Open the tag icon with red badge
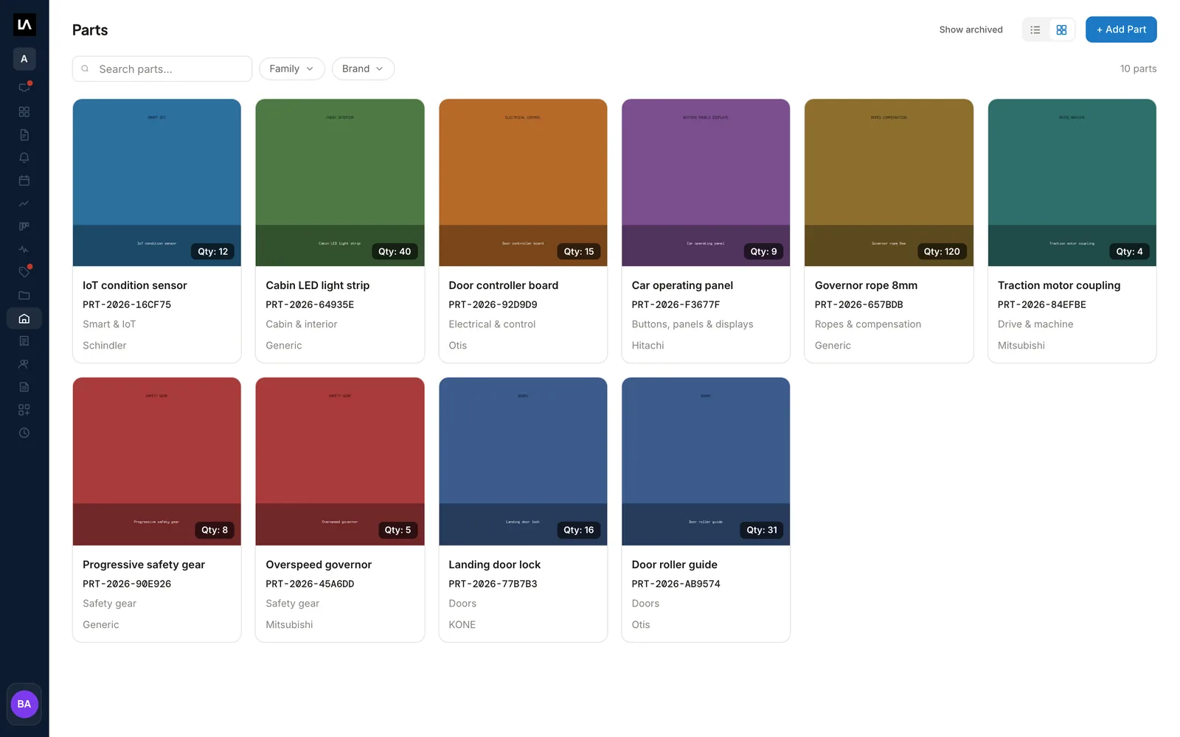The width and height of the screenshot is (1180, 737). (x=24, y=272)
